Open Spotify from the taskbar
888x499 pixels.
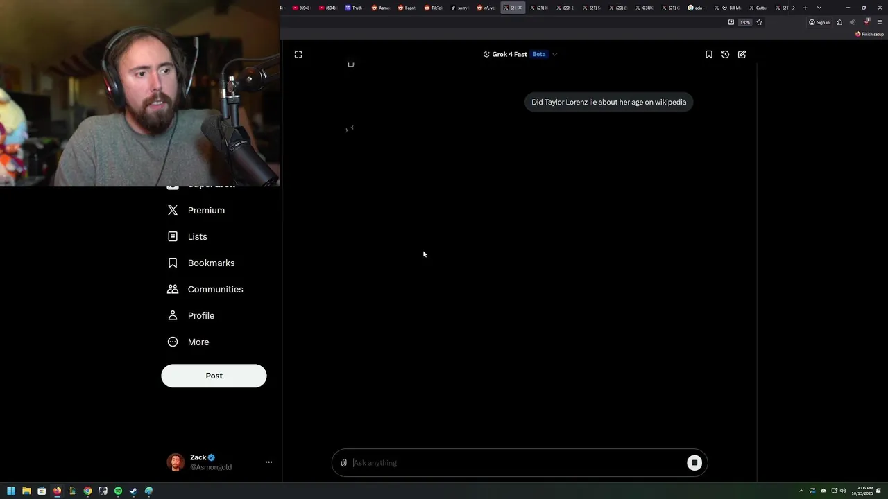[118, 491]
